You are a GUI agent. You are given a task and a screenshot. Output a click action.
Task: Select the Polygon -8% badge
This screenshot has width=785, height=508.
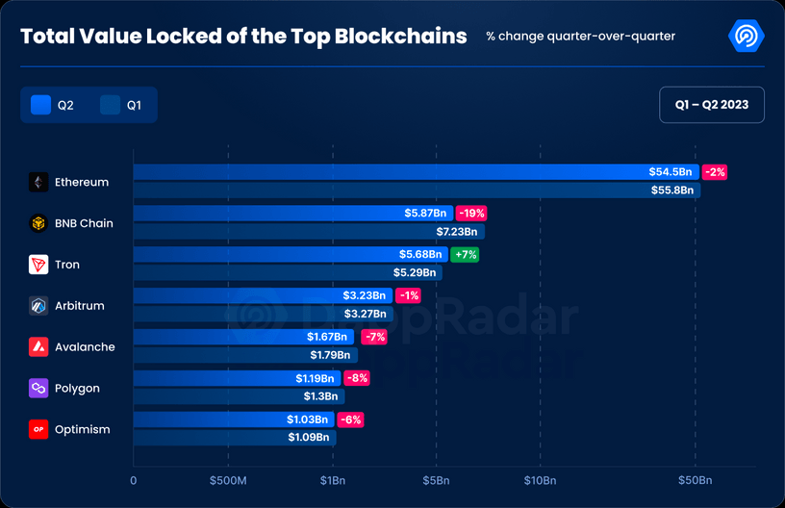pyautogui.click(x=357, y=378)
